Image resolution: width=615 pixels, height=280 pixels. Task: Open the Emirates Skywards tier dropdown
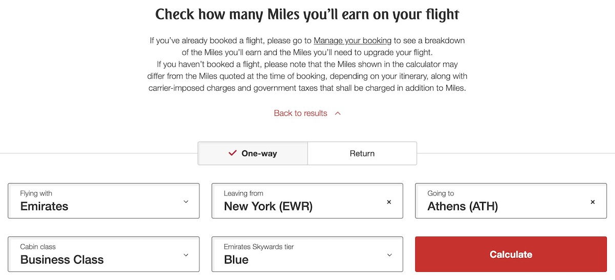[x=306, y=254]
